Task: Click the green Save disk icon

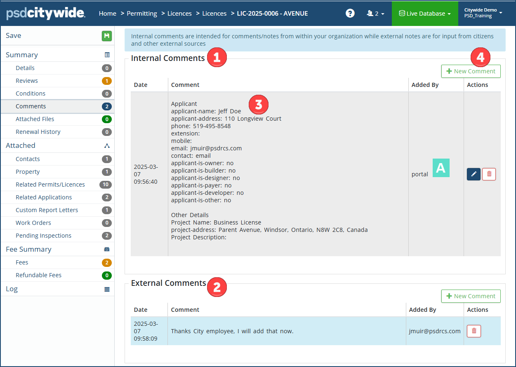Action: (107, 36)
